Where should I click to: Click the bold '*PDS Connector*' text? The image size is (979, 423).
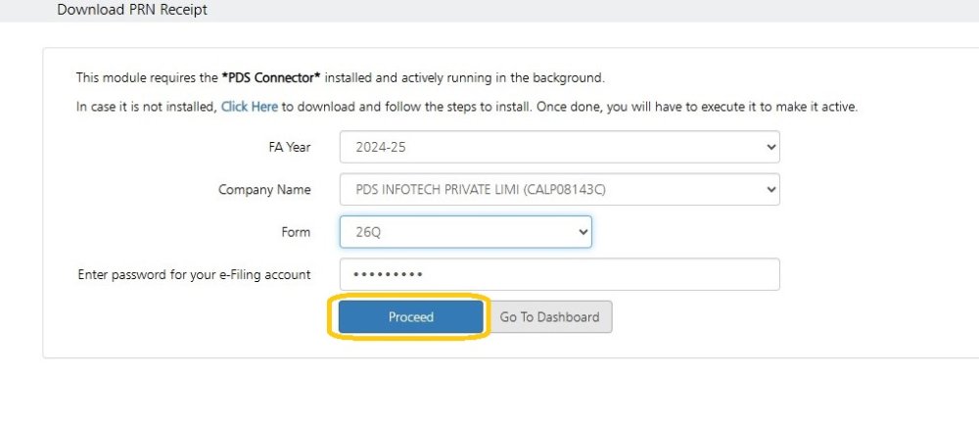tap(273, 77)
